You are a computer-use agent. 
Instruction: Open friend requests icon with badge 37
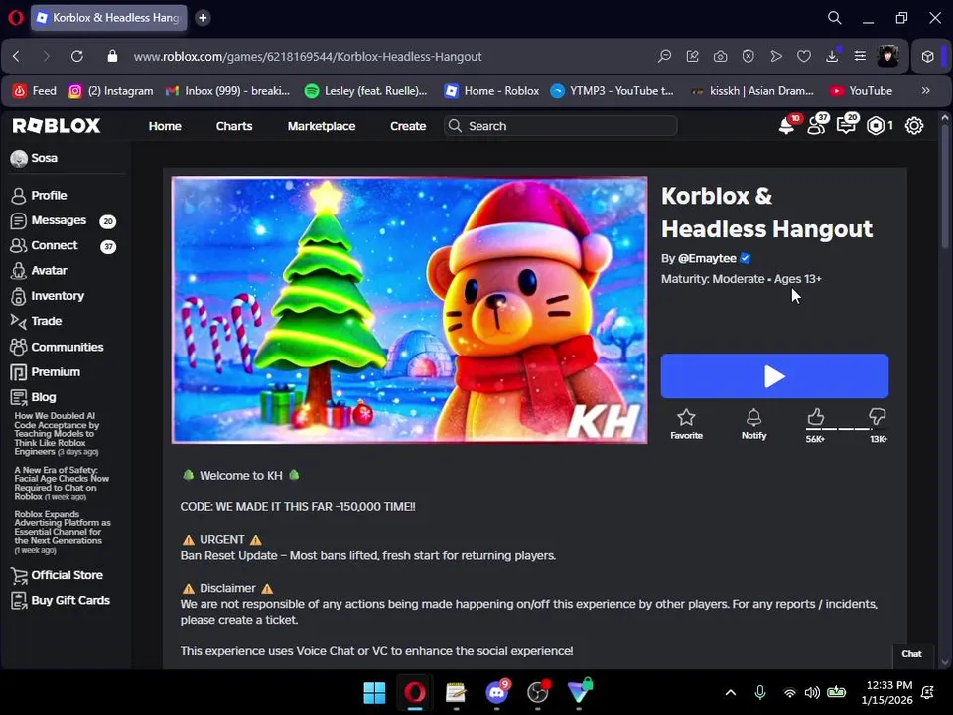pyautogui.click(x=817, y=125)
